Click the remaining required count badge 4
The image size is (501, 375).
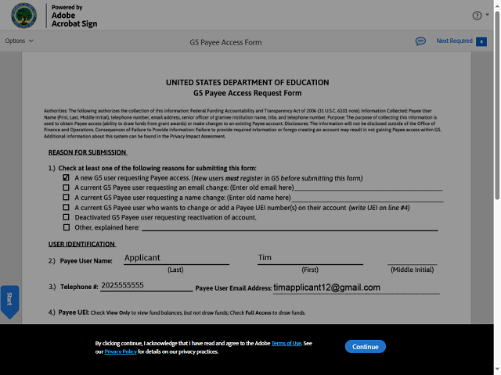[x=481, y=41]
